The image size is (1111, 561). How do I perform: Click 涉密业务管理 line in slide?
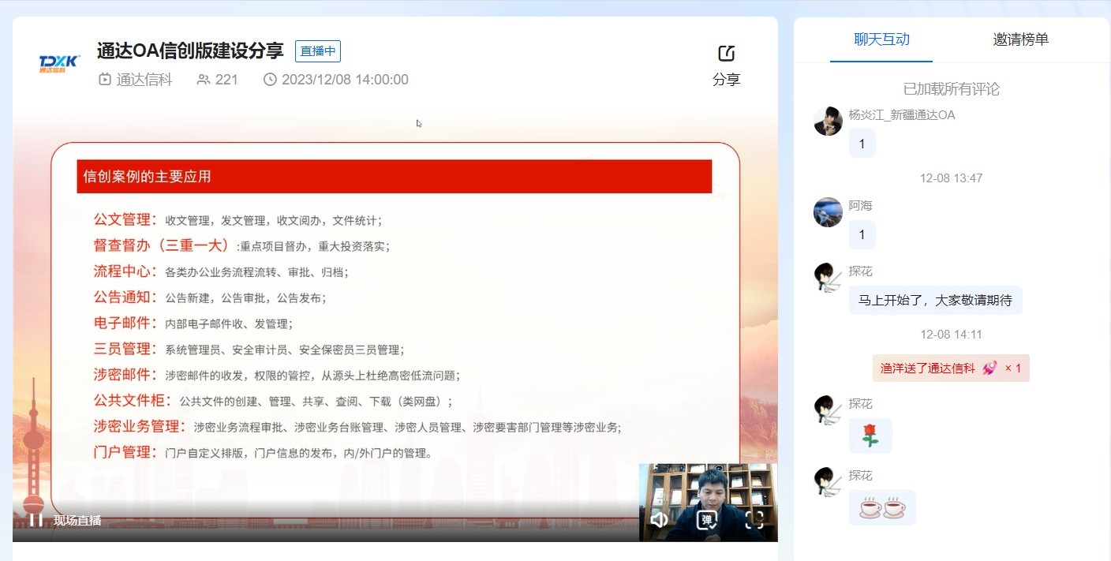(x=357, y=427)
